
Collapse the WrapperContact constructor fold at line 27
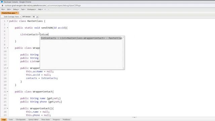[7, 108]
